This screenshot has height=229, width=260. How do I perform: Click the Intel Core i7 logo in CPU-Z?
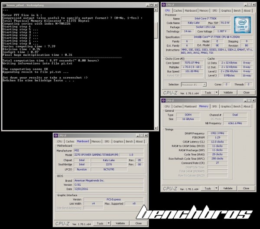(x=242, y=25)
